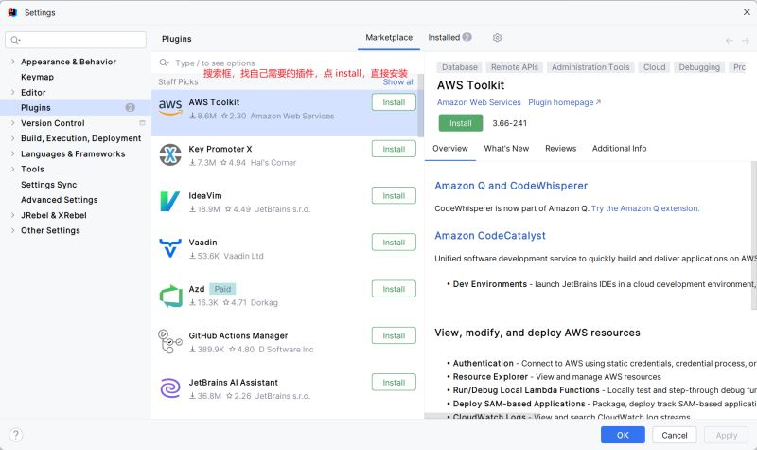Switch to the Marketplace tab
Viewport: 757px width, 450px height.
389,38
